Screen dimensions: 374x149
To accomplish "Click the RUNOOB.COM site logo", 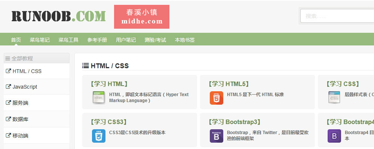I will click(x=59, y=16).
